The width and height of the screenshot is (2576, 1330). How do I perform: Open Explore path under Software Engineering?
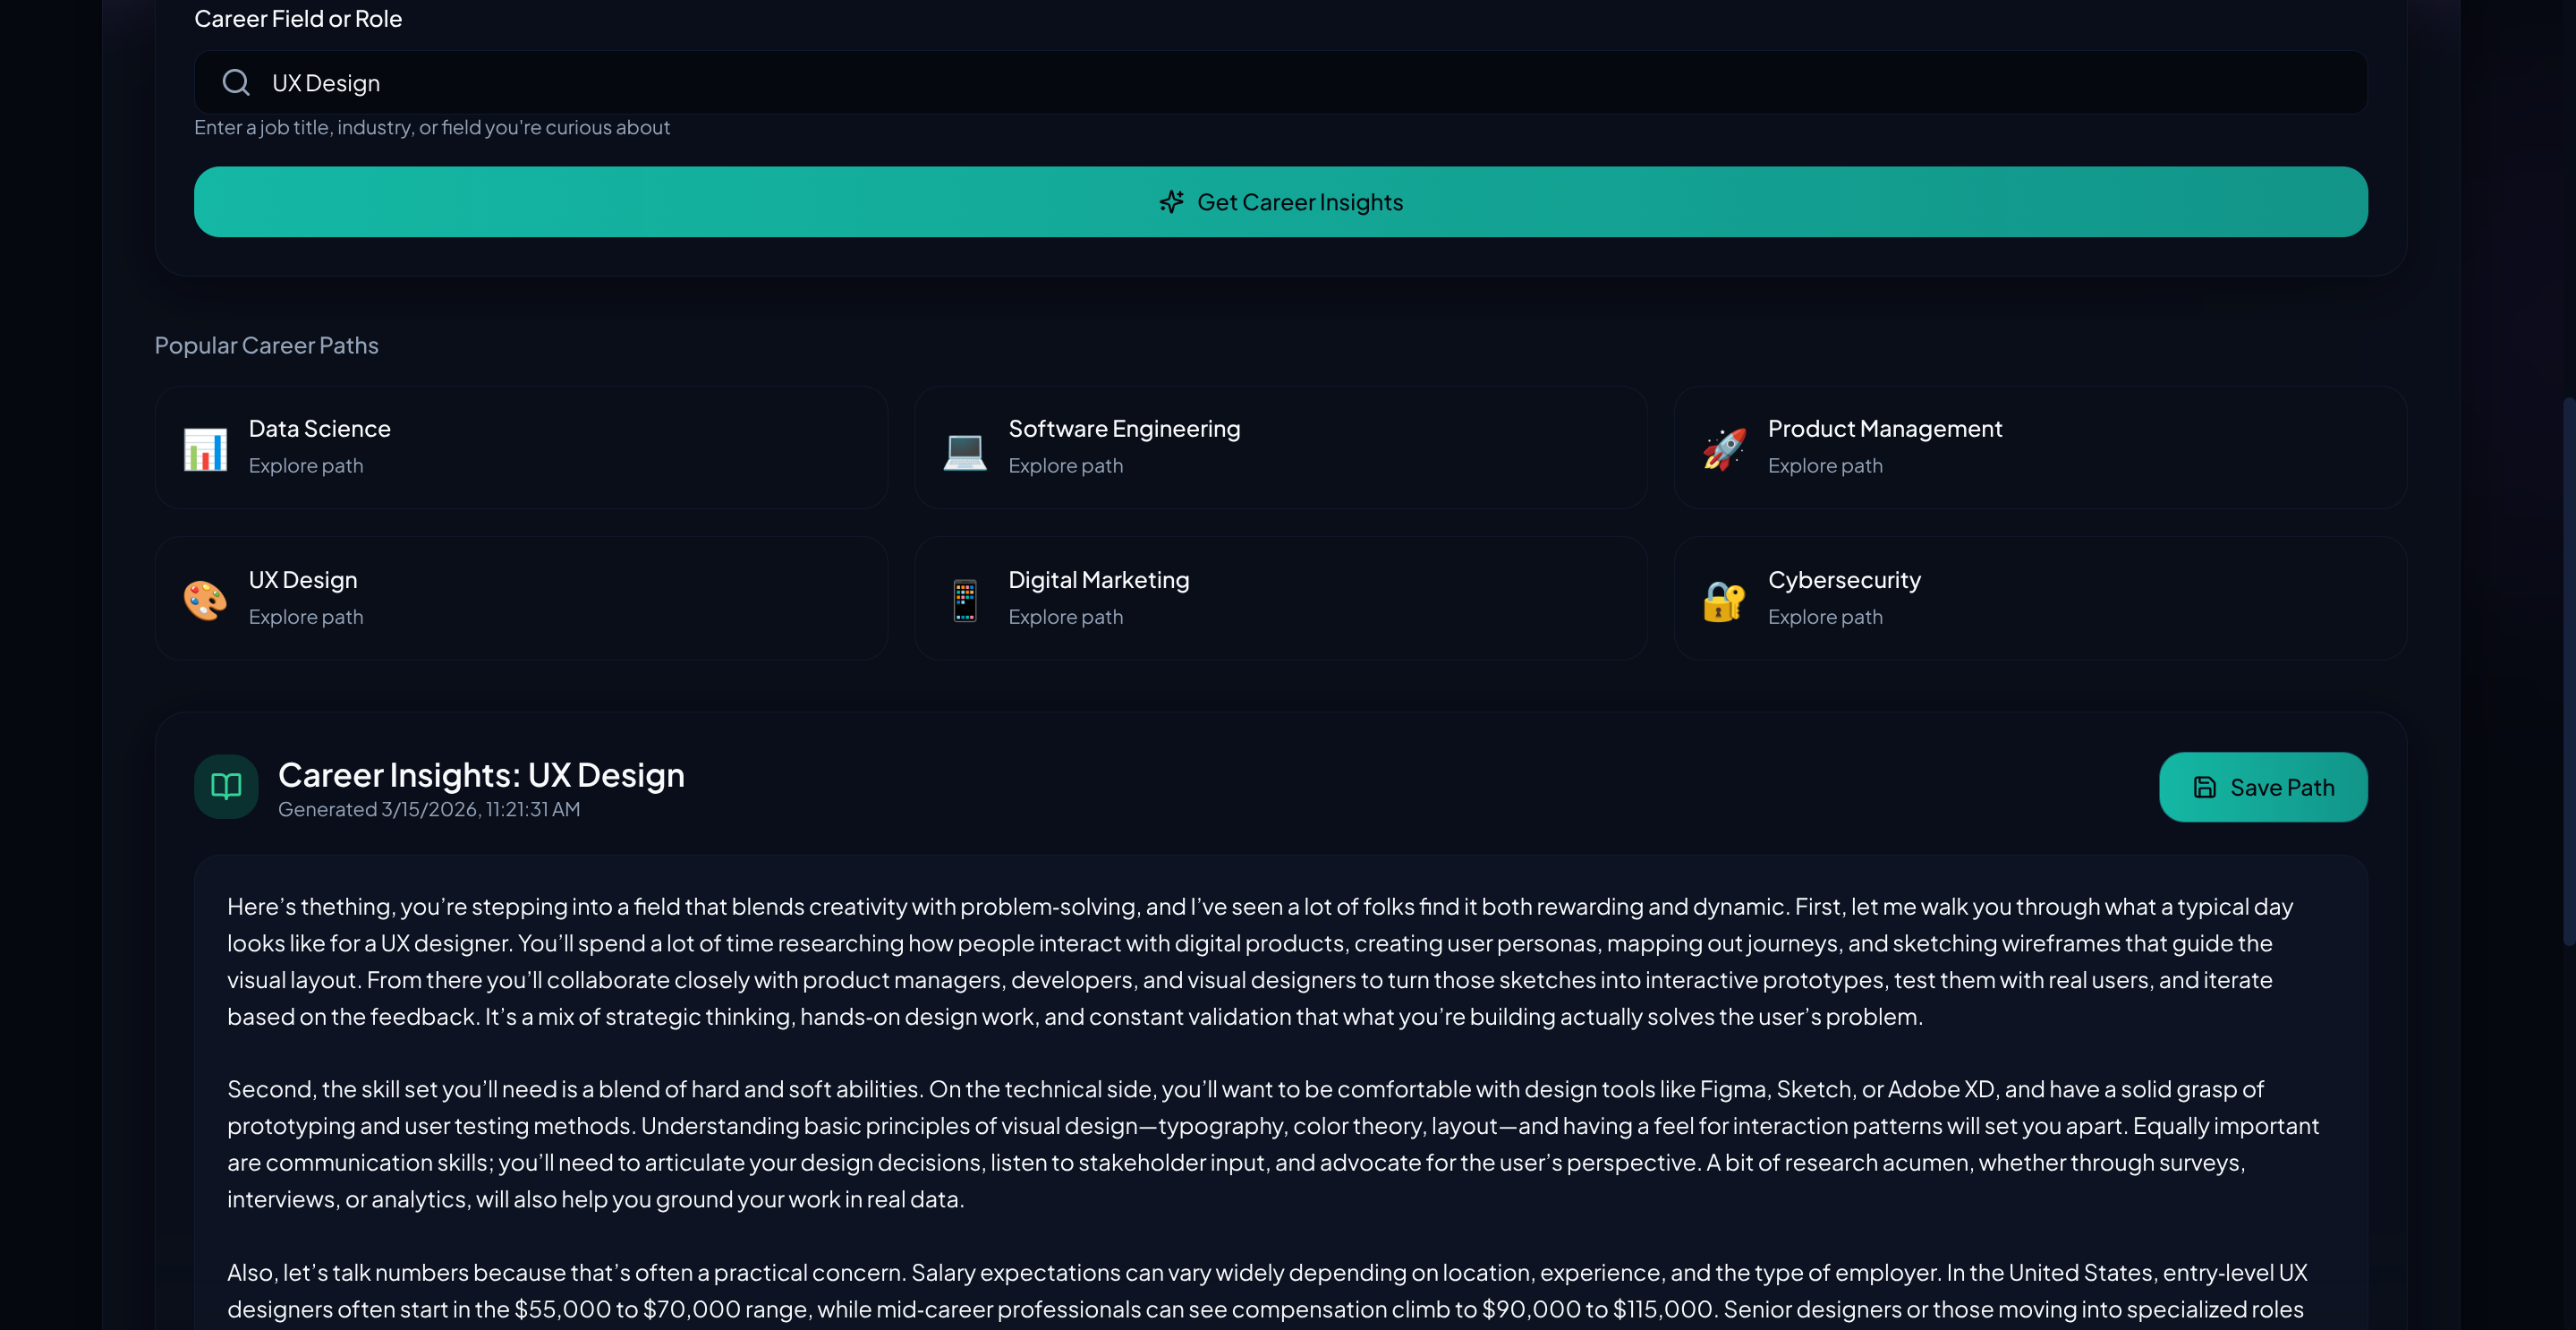pos(1066,466)
